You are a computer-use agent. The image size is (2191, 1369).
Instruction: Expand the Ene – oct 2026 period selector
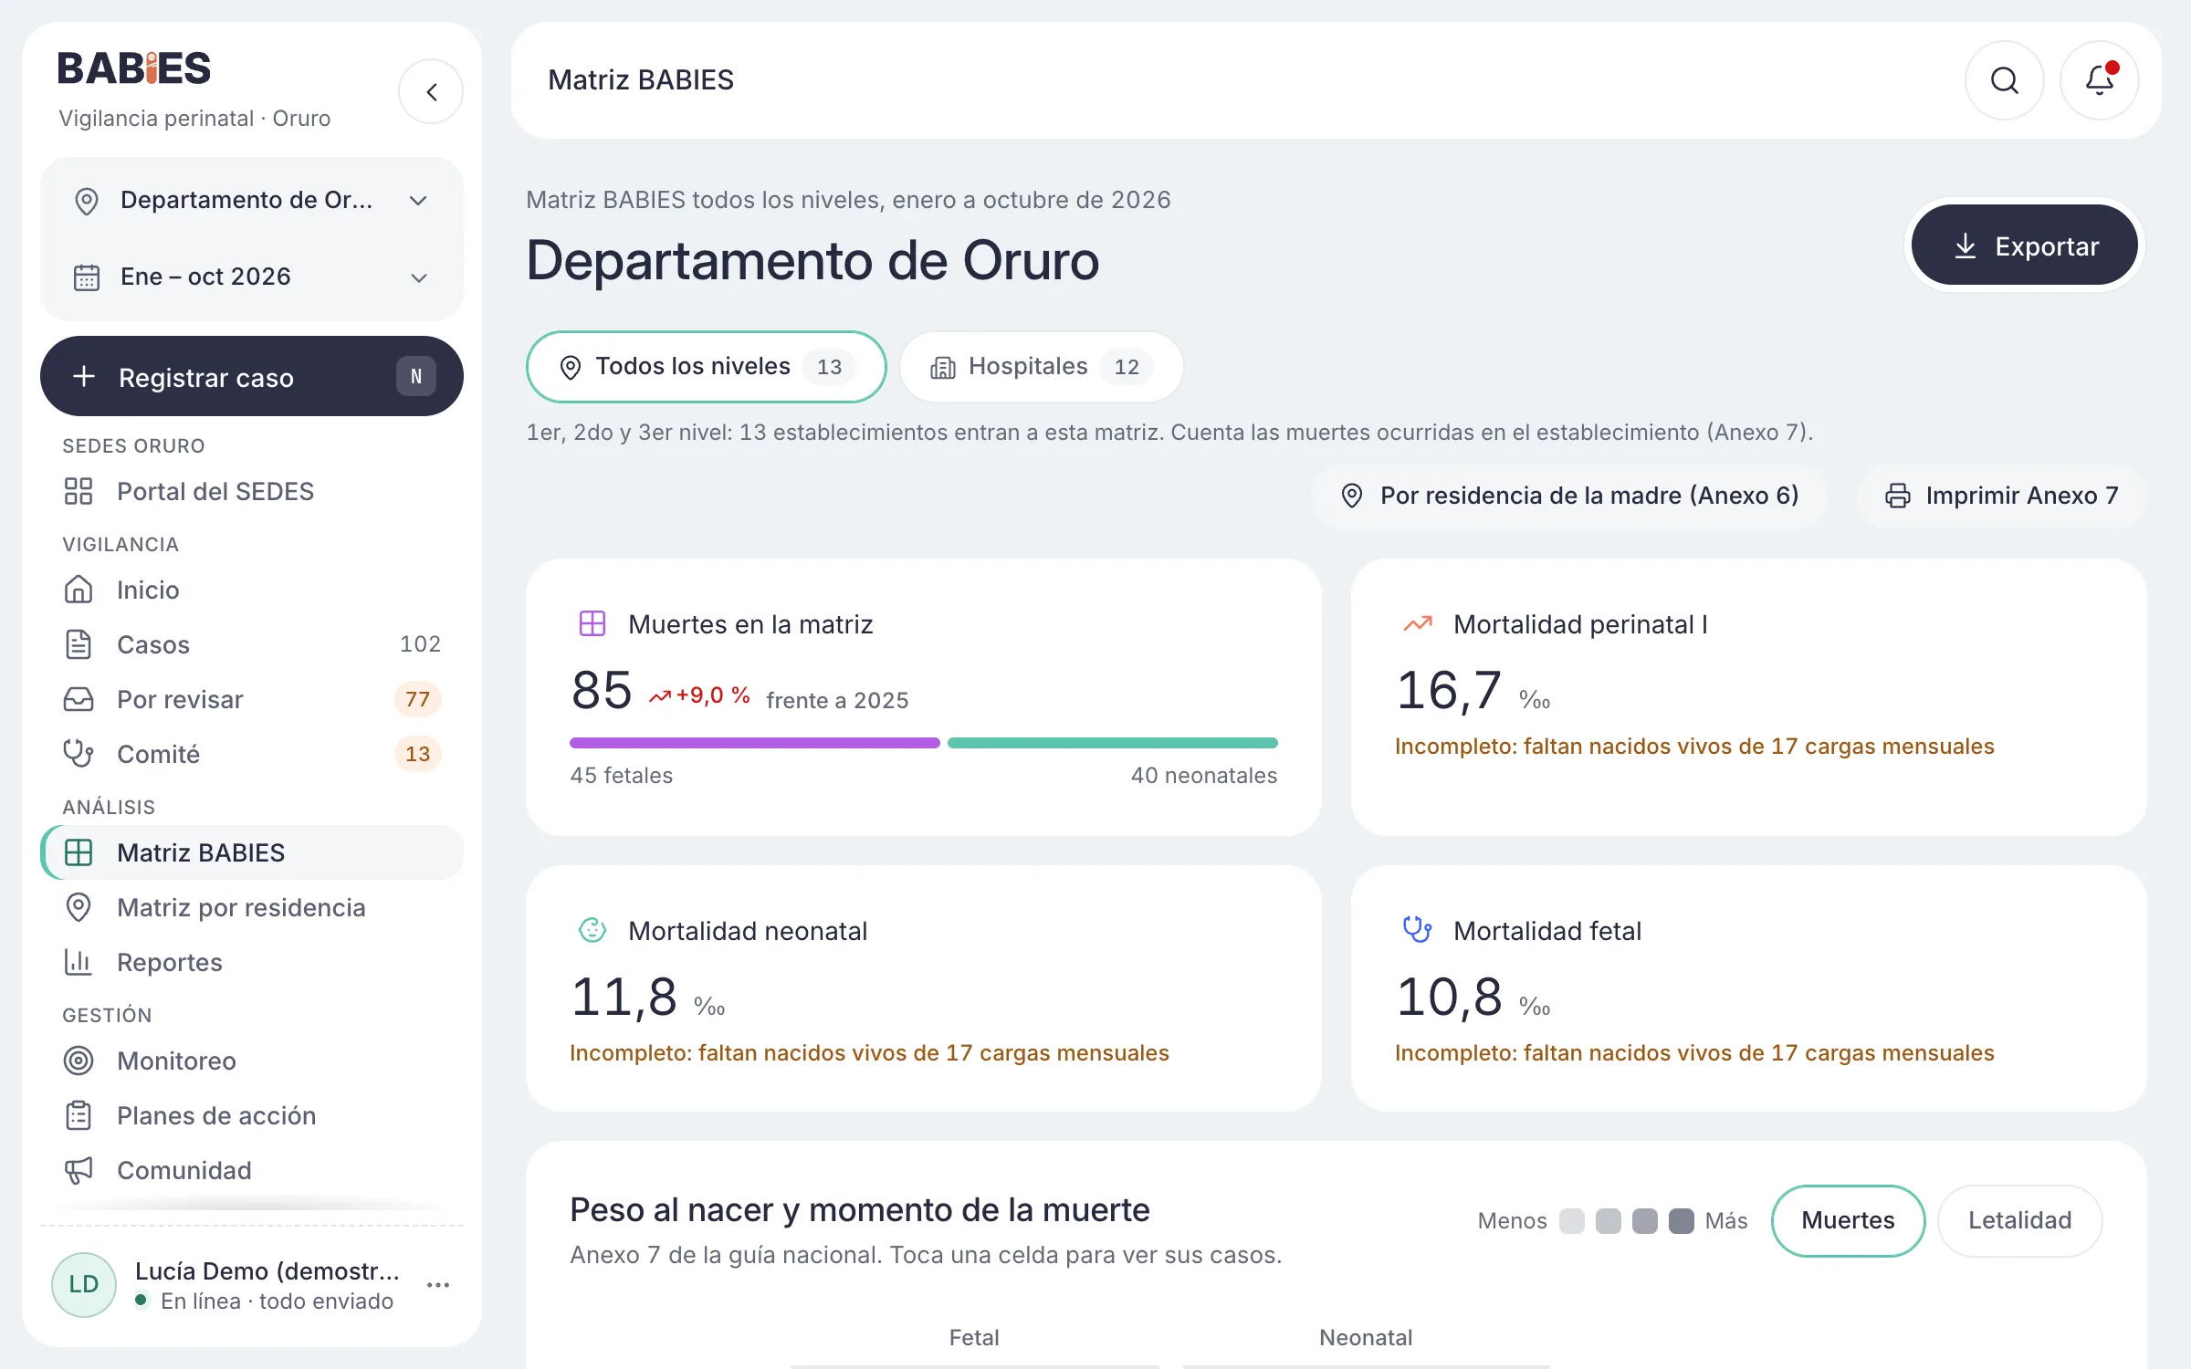252,277
